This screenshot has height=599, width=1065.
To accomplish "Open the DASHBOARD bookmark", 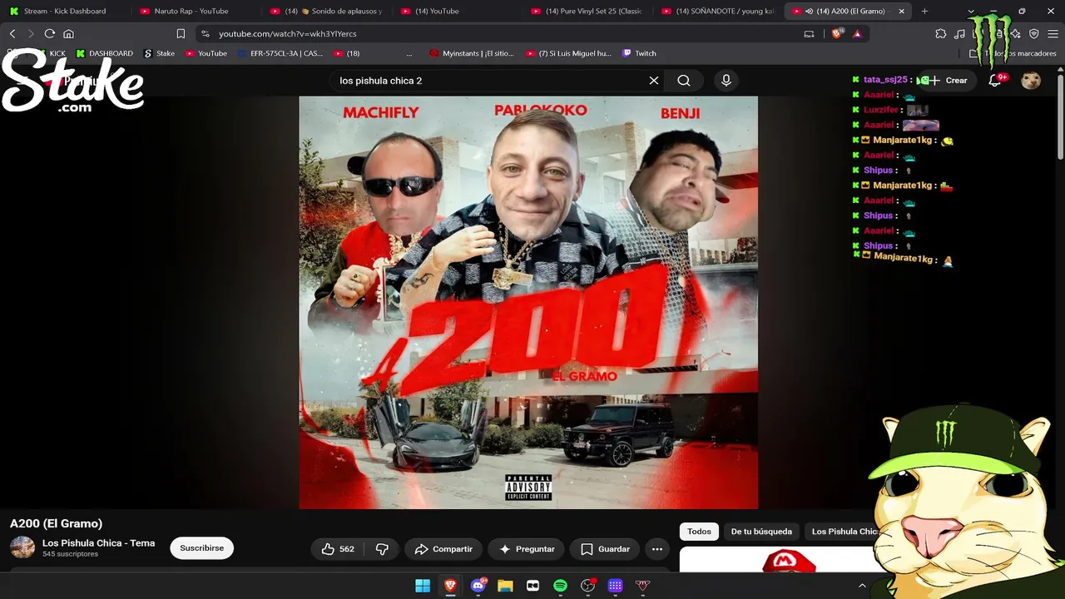I will tap(105, 53).
